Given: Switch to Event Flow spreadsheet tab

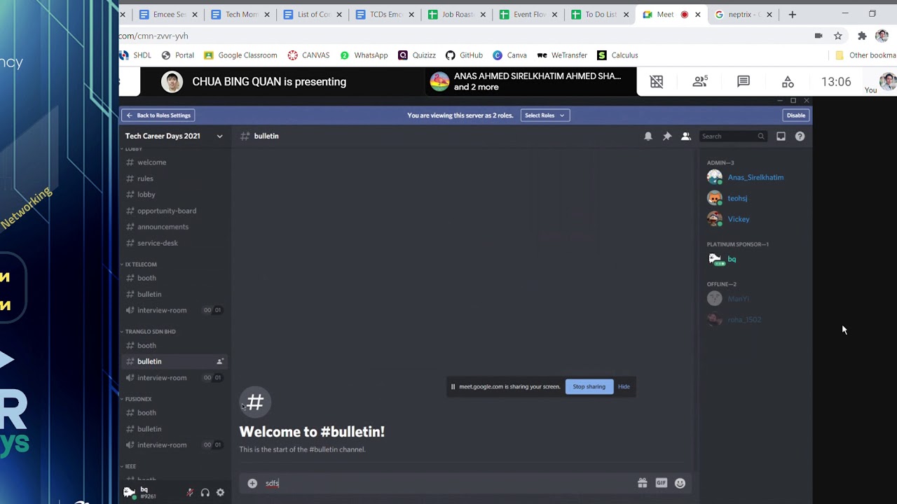Looking at the screenshot, I should (x=529, y=14).
